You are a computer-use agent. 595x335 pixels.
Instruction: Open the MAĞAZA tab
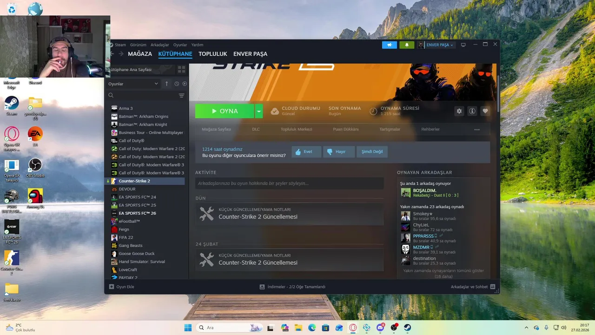pos(140,54)
